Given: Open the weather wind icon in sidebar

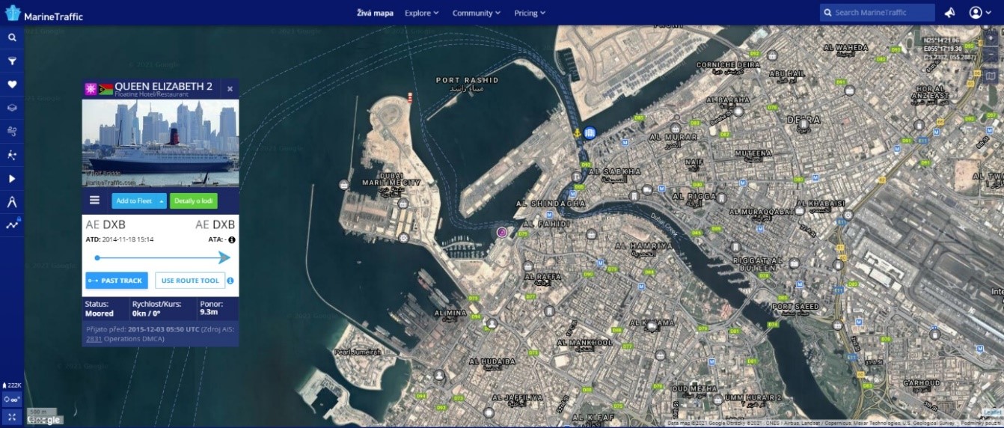Looking at the screenshot, I should pyautogui.click(x=12, y=131).
